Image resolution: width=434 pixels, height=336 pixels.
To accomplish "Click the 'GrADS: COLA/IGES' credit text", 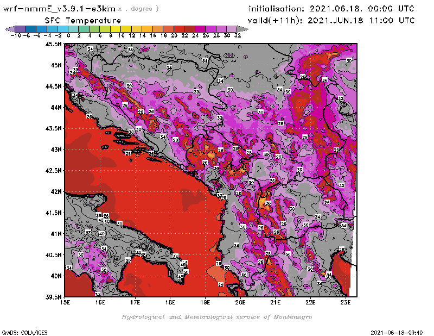I will pos(24,333).
